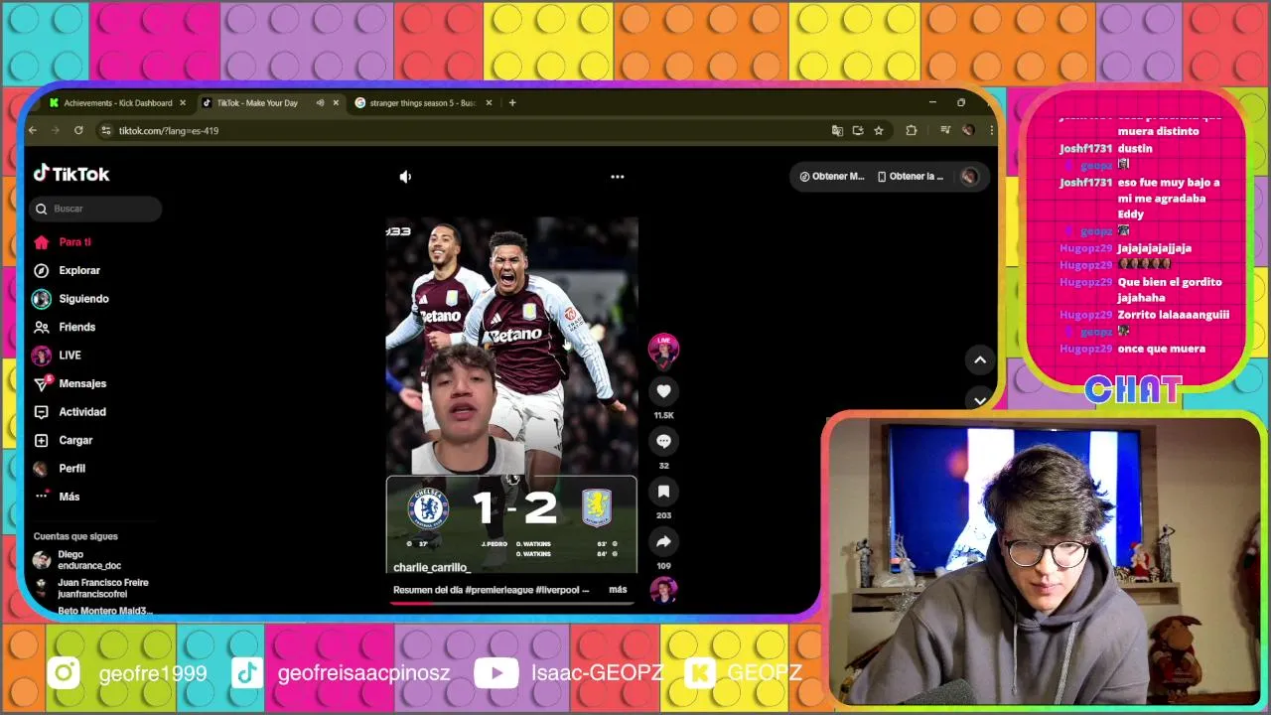Share the video with arrow icon
The width and height of the screenshot is (1271, 715).
tap(663, 541)
